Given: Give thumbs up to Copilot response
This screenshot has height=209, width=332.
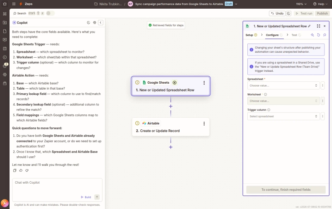Looking at the screenshot, I should 21,170.
